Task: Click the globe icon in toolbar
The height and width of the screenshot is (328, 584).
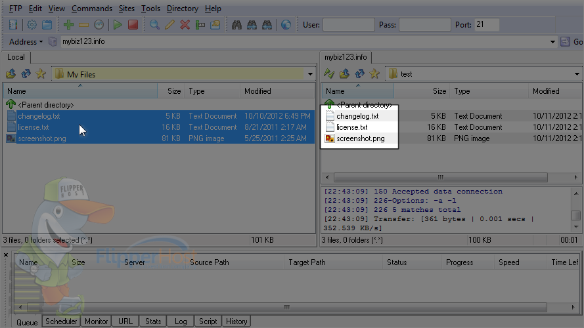Action: tap(286, 25)
